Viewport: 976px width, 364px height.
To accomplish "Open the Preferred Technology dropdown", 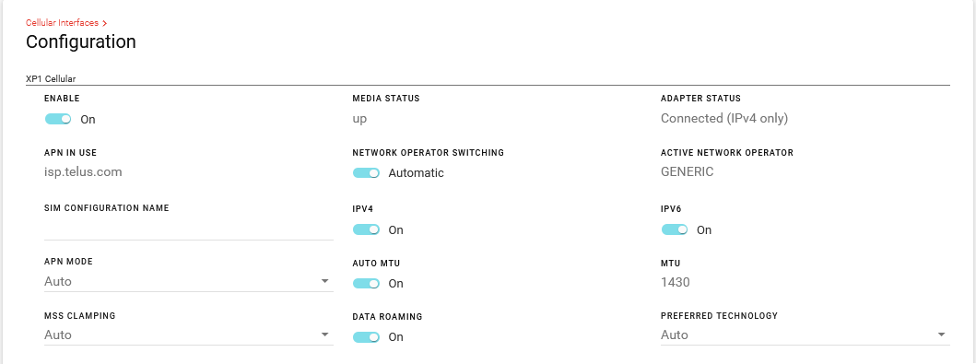I will [x=805, y=335].
